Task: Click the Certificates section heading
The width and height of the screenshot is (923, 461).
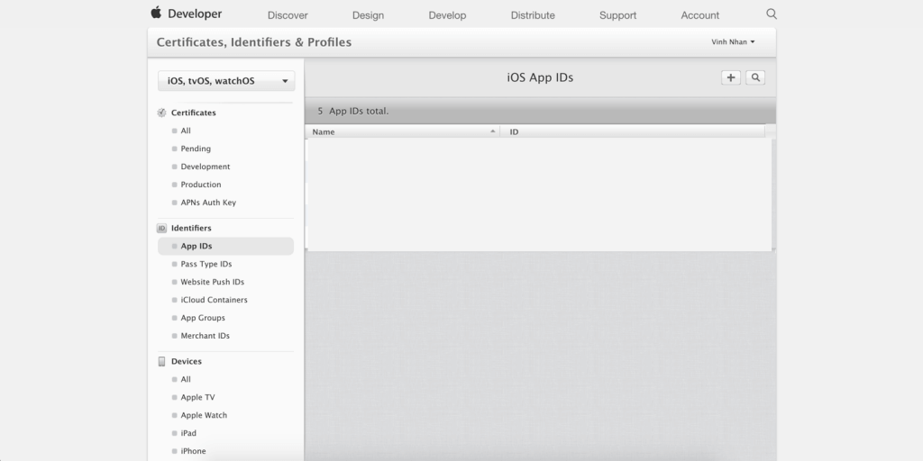Action: 194,113
